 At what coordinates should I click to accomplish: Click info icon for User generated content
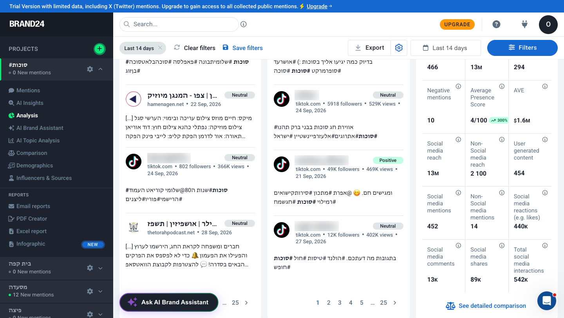click(x=545, y=140)
